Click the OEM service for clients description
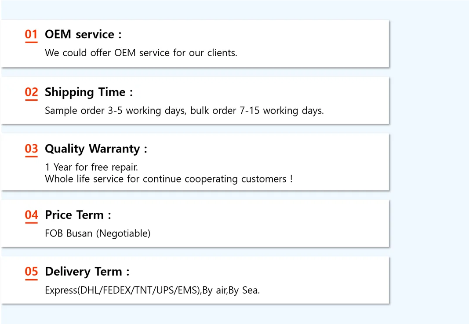This screenshot has height=324, width=469. tap(141, 53)
